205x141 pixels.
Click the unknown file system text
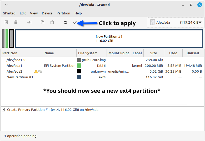pyautogui.click(x=98, y=71)
